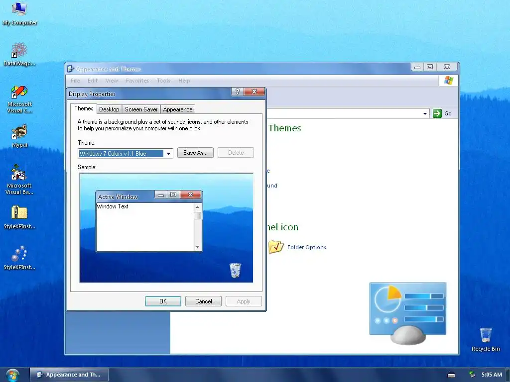Switch to the Screen Saver tab

click(x=141, y=109)
